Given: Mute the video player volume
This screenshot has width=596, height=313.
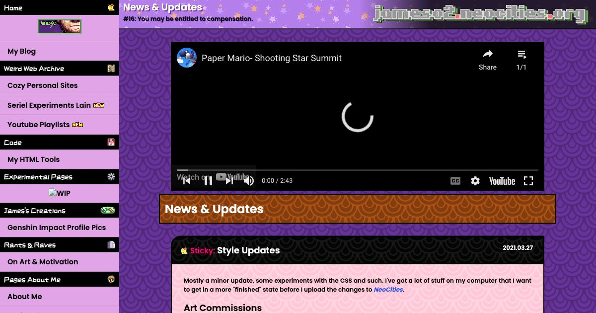Looking at the screenshot, I should pyautogui.click(x=249, y=181).
